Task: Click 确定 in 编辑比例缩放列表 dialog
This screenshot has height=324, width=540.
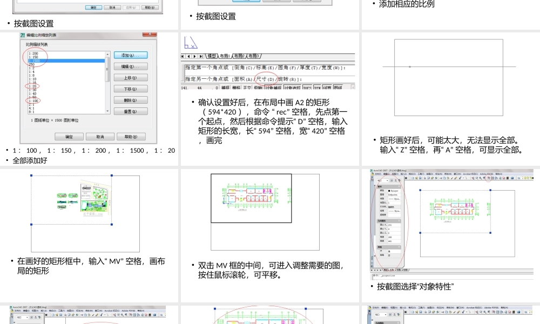Action: click(x=69, y=137)
